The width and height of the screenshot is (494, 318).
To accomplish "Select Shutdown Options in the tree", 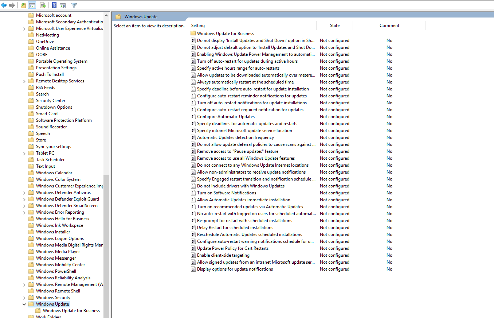I will pyautogui.click(x=54, y=107).
